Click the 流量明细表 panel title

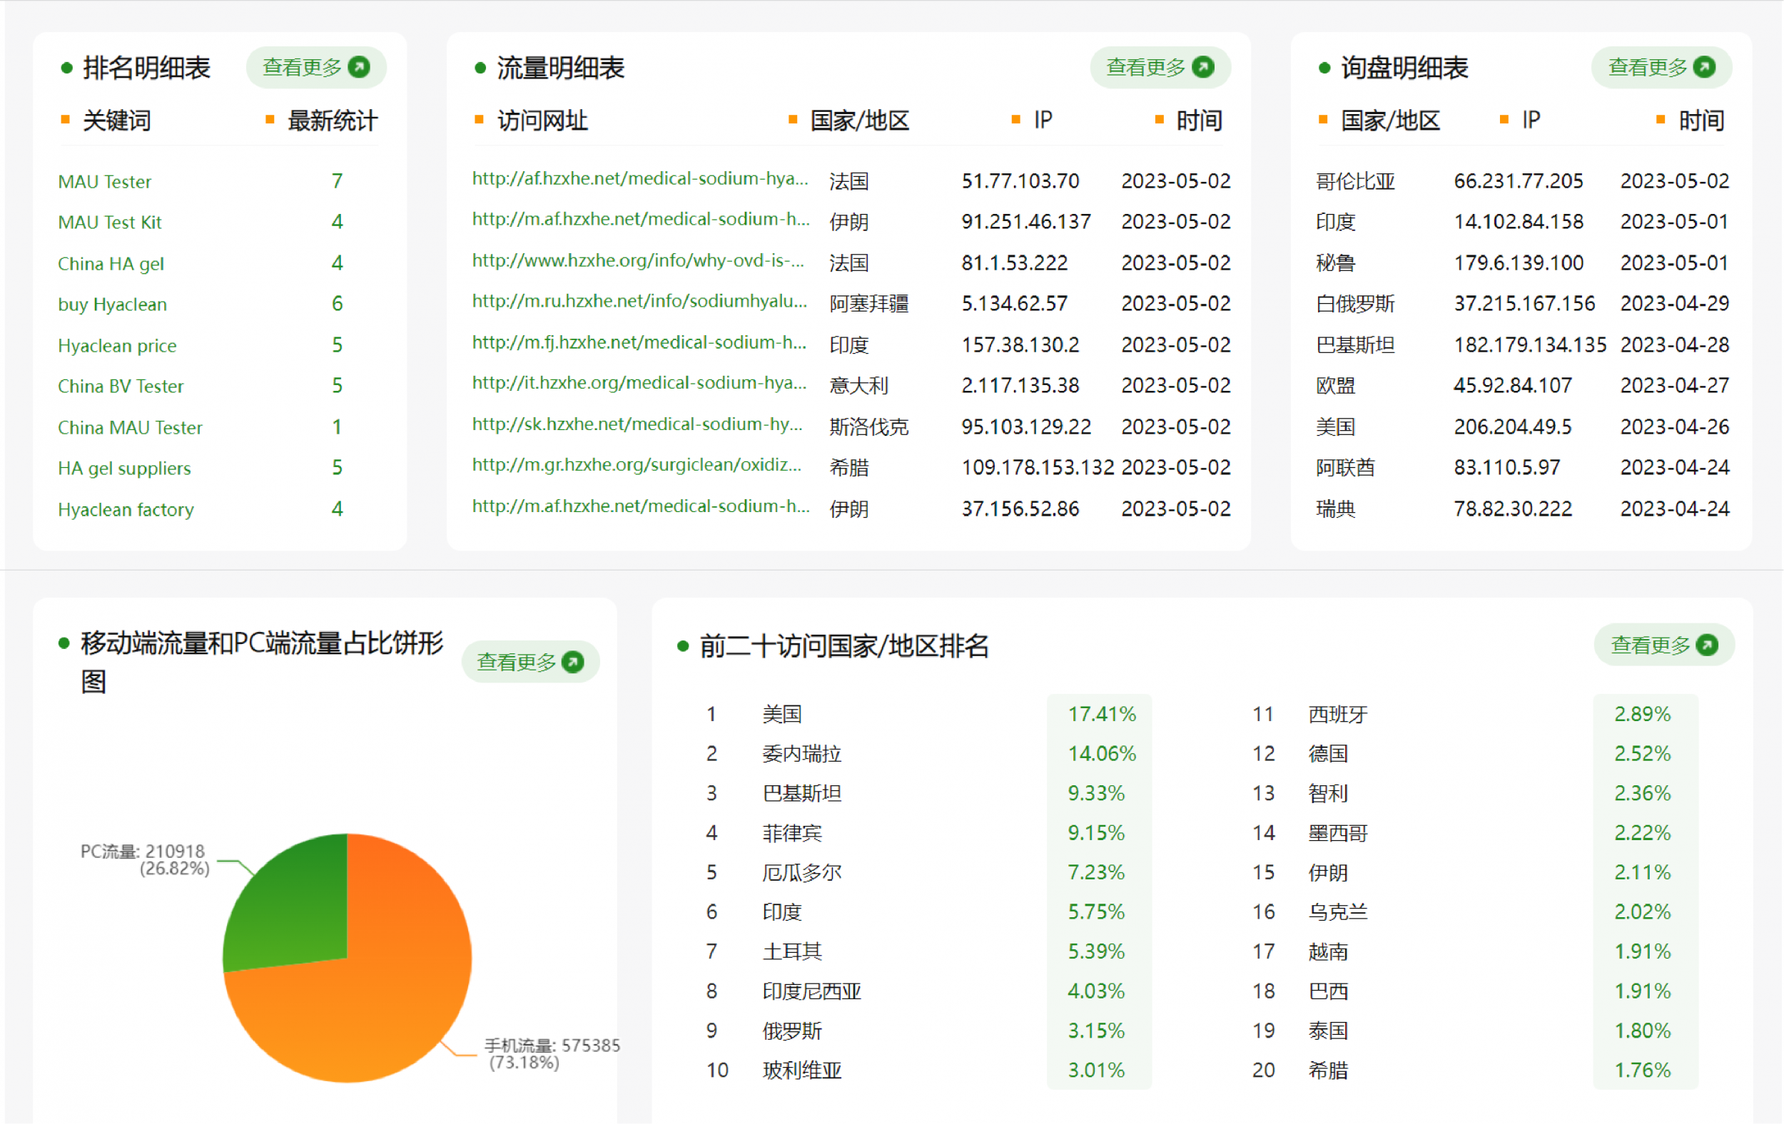[561, 68]
